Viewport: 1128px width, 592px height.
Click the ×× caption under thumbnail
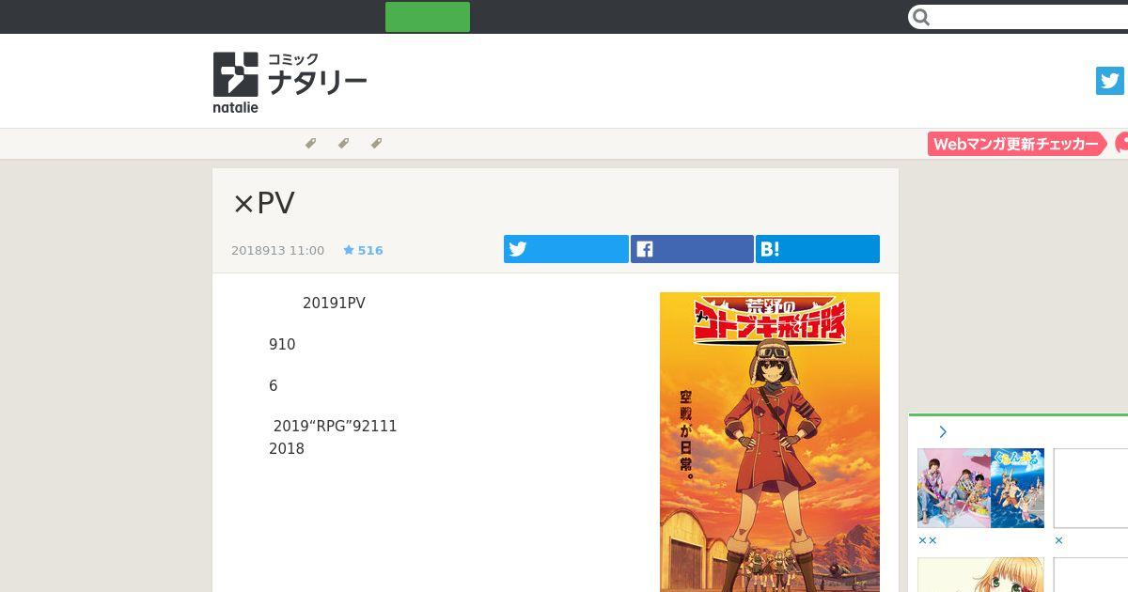click(x=928, y=541)
